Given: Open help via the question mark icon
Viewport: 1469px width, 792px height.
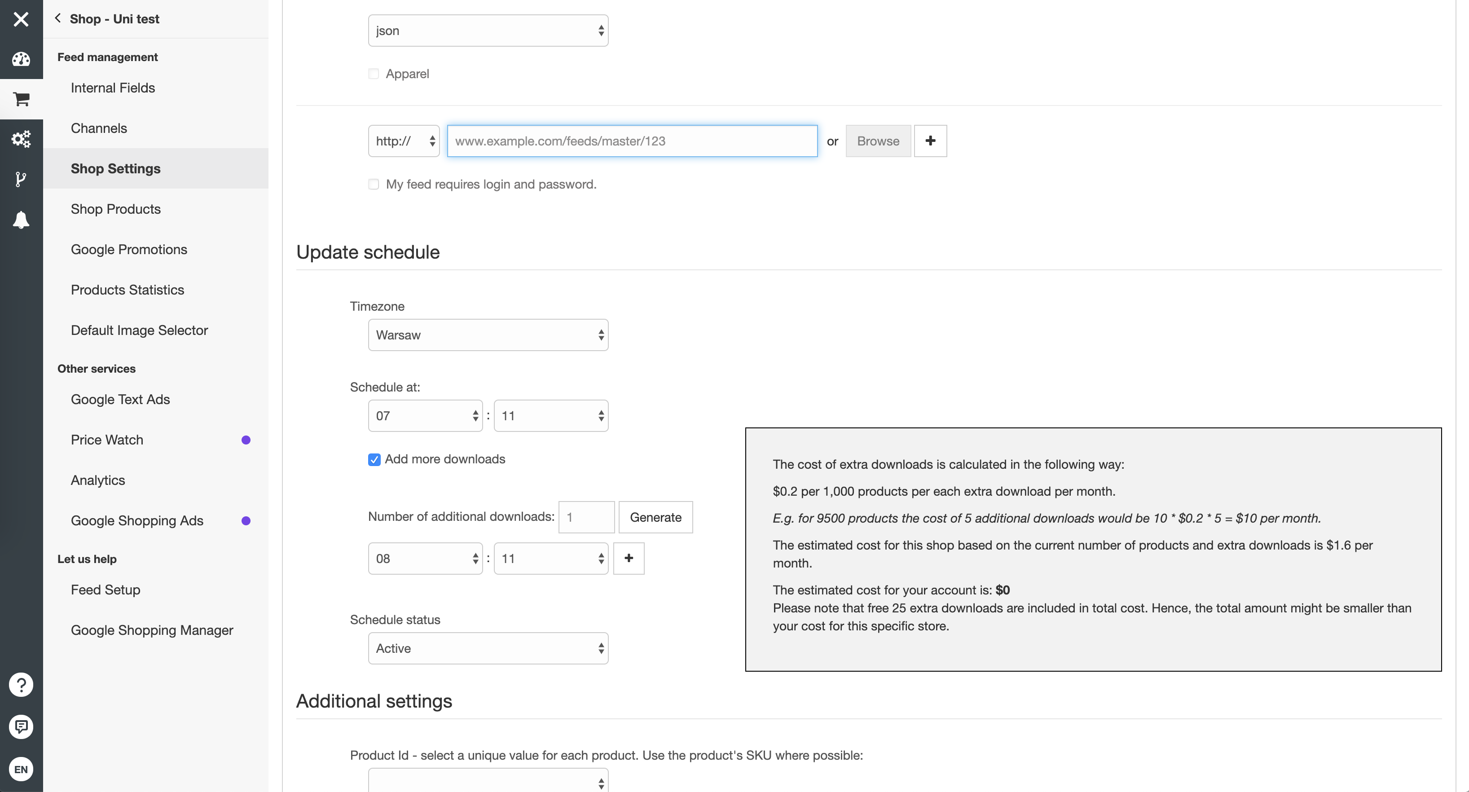Looking at the screenshot, I should tap(21, 684).
